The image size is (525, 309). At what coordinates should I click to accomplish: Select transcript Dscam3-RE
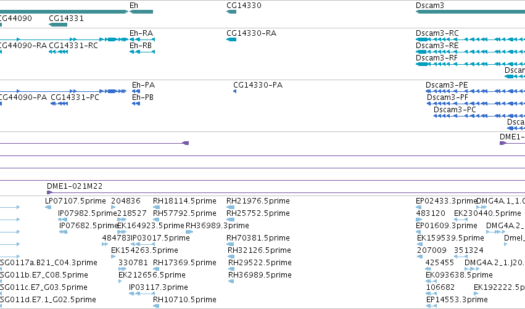tap(470, 52)
